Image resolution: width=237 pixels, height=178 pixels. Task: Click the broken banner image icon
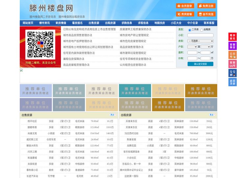click(x=21, y=70)
